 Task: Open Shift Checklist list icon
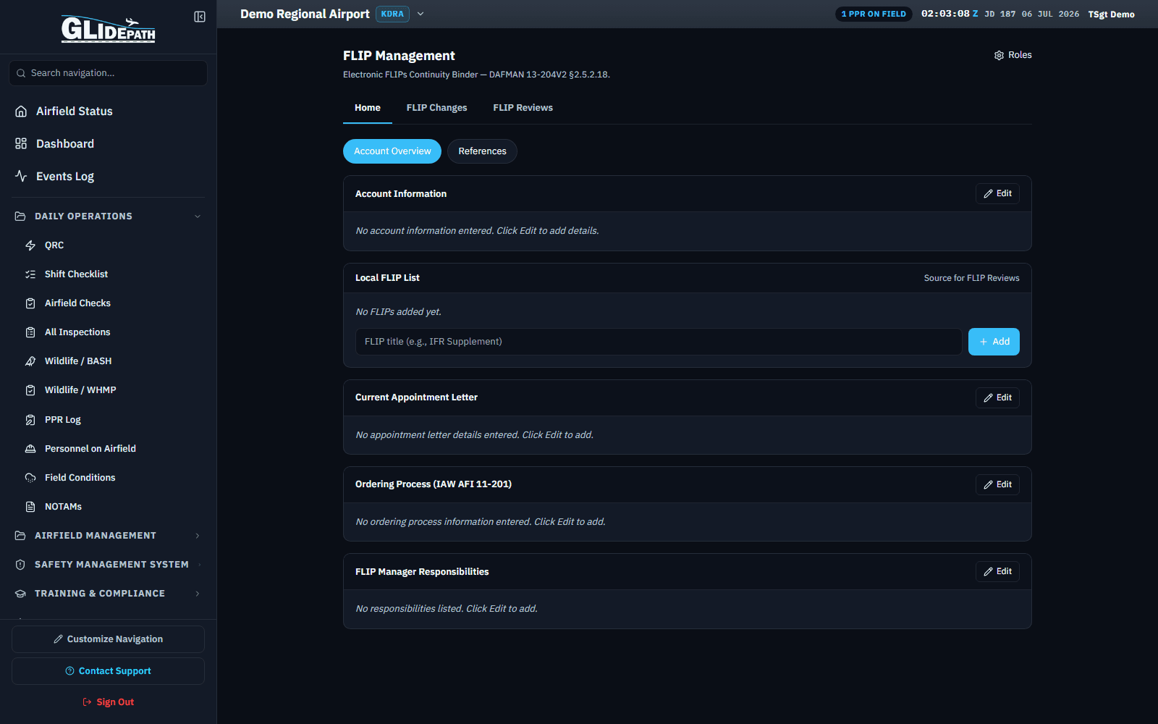30,274
